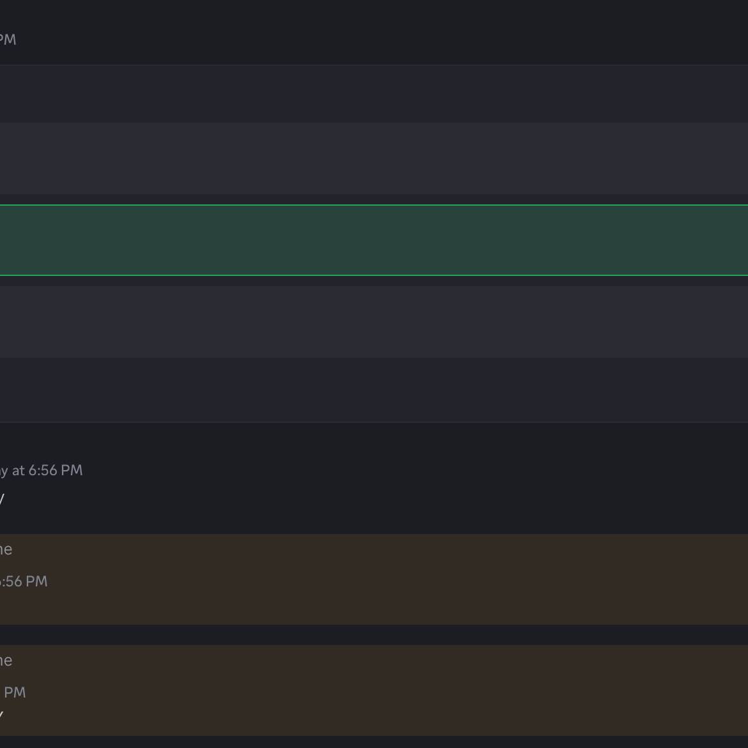Click the green top border of the selected option
Image resolution: width=748 pixels, height=748 pixels.
pyautogui.click(x=374, y=205)
